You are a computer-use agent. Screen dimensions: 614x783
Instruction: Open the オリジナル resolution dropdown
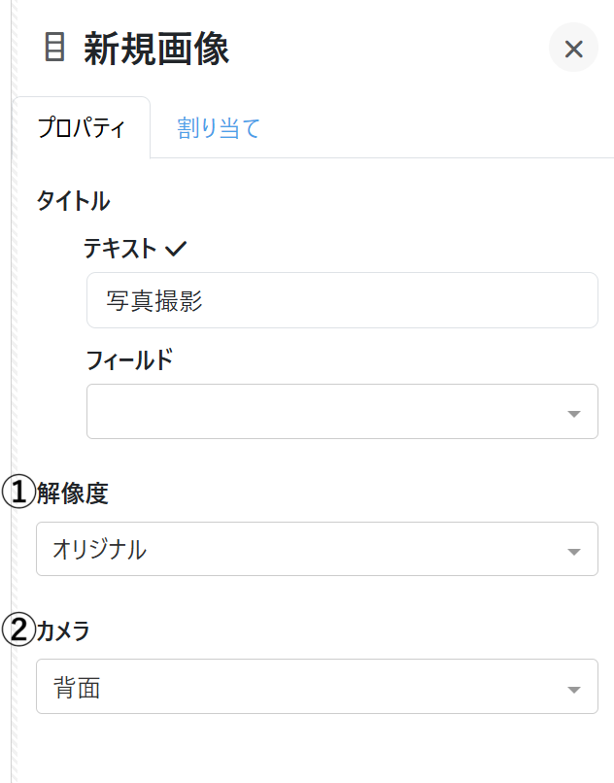301,549
